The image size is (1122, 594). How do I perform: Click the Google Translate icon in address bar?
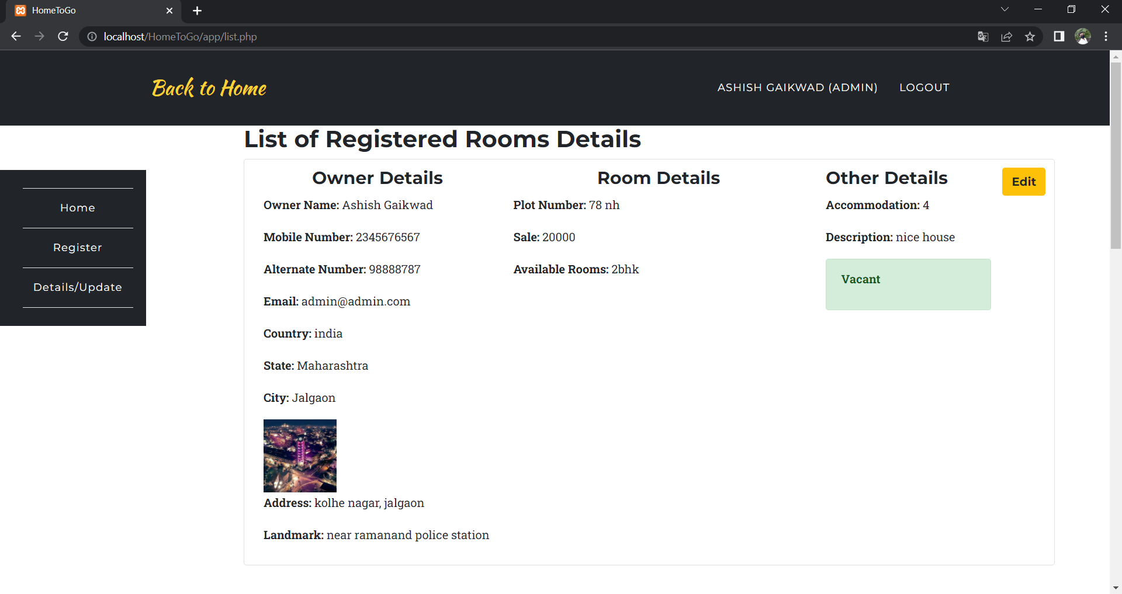pos(983,36)
